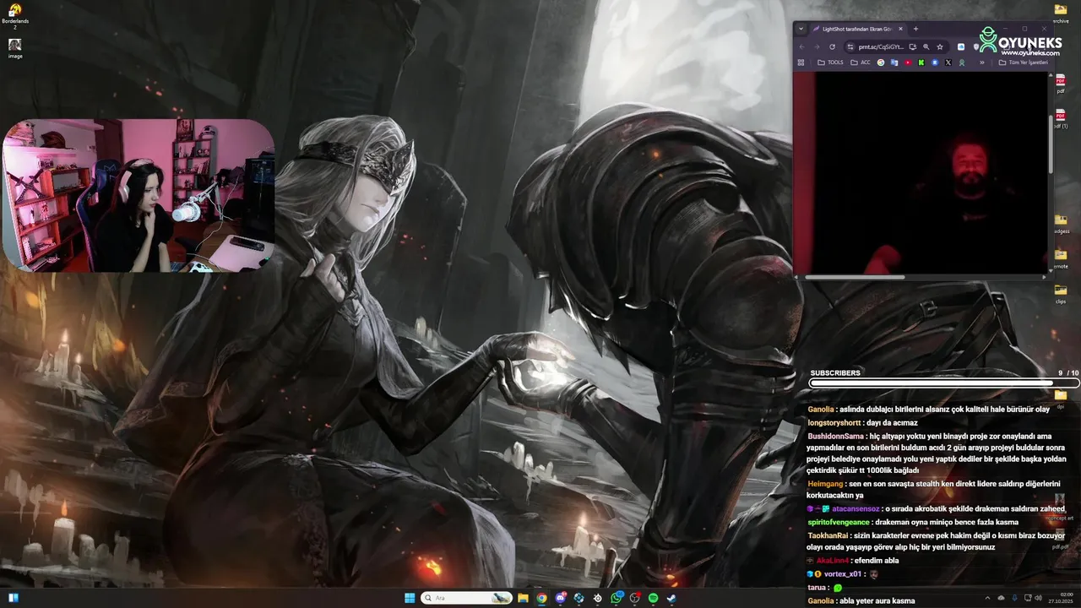Open OBS Studio from the taskbar
Image resolution: width=1081 pixels, height=608 pixels.
[635, 598]
